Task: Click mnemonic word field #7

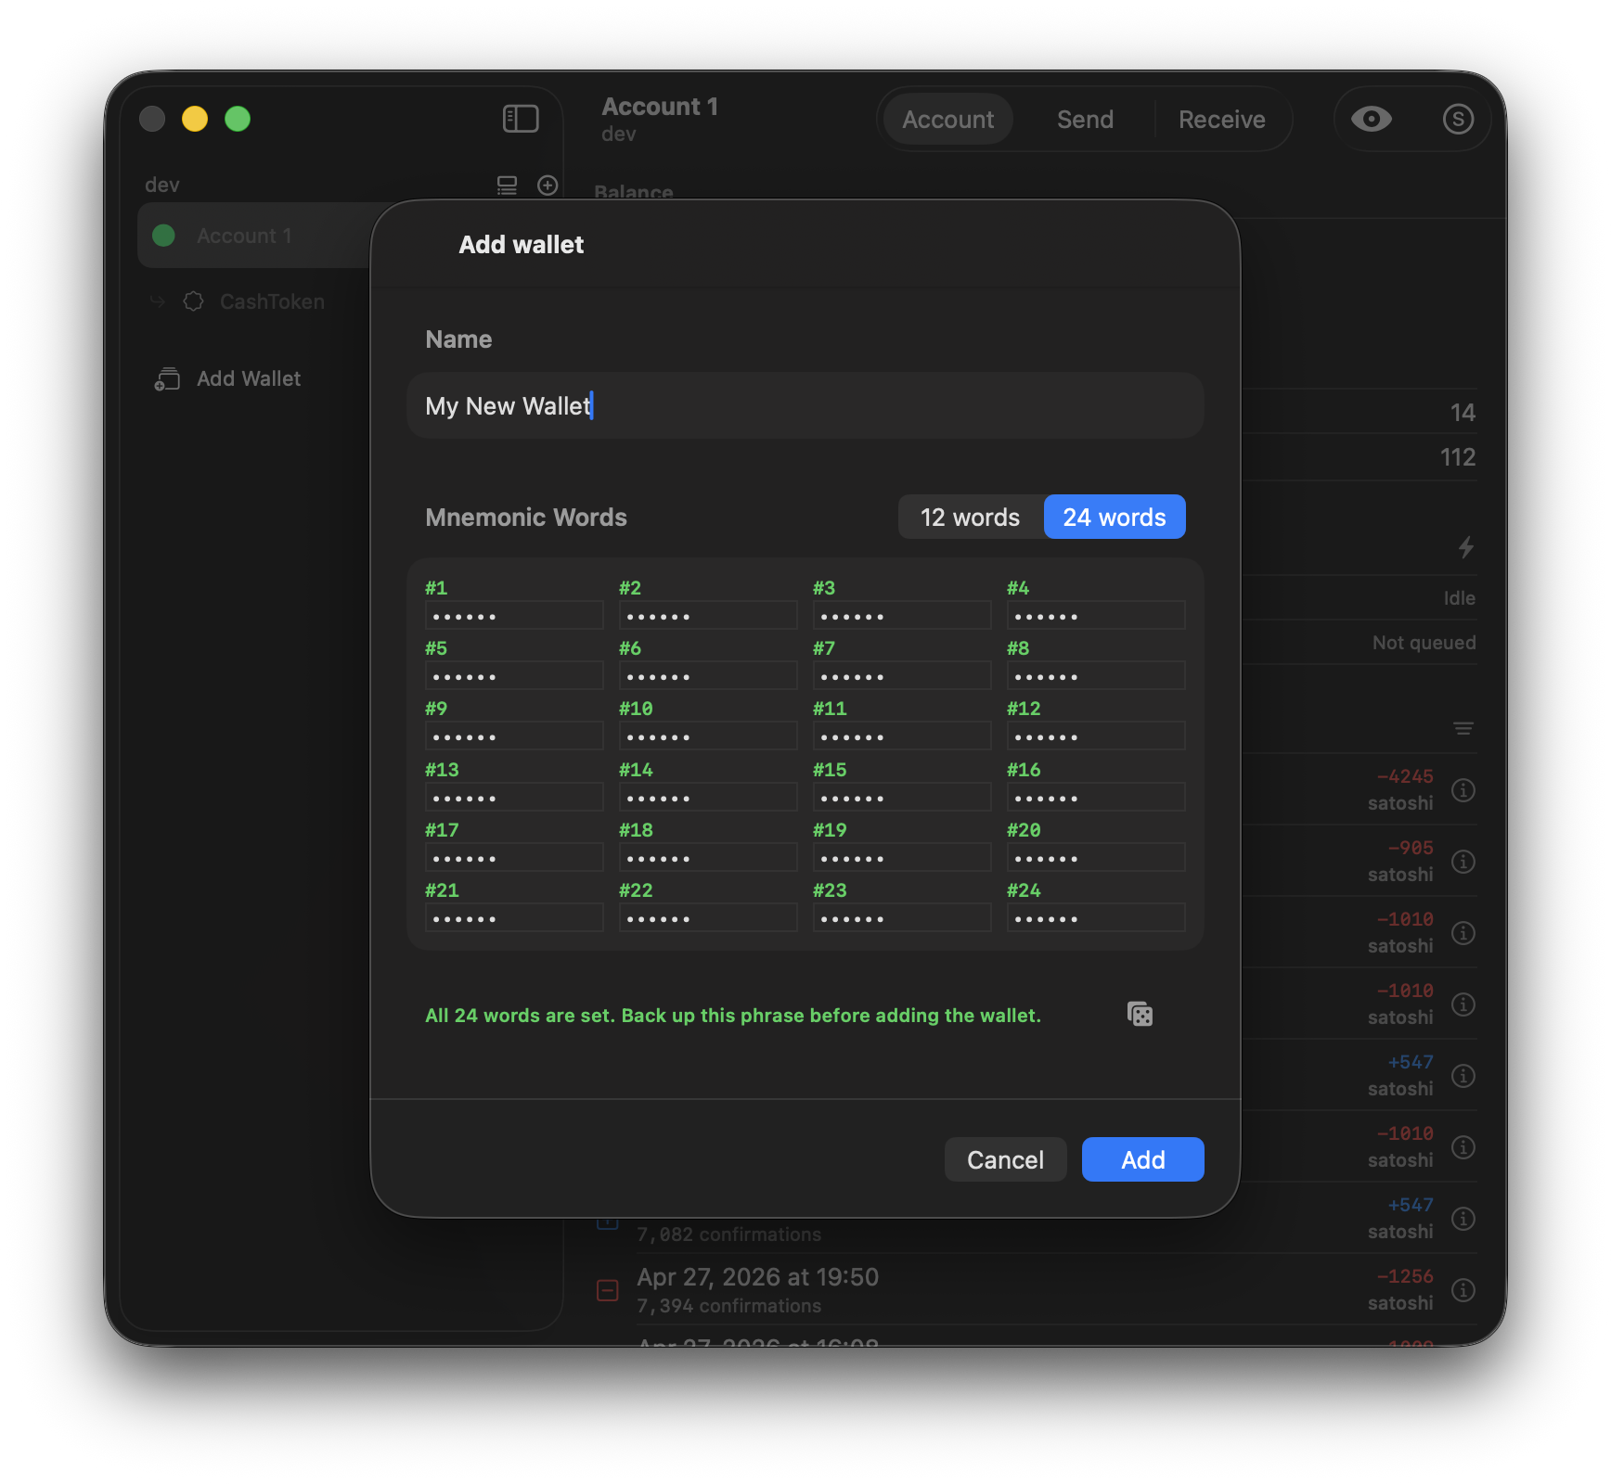Action: [902, 675]
